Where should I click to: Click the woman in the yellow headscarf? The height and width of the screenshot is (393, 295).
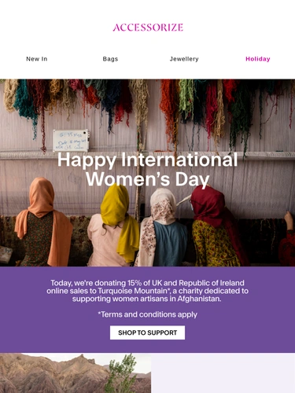(x=114, y=226)
